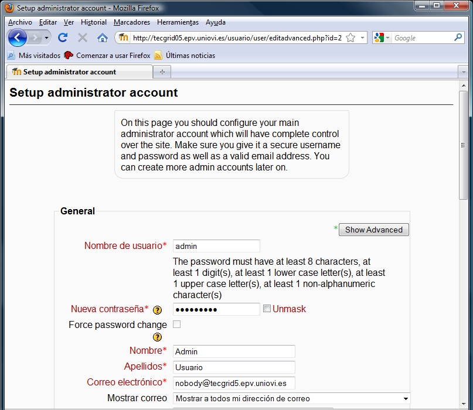Bookmark this page with the star icon
473x410 pixels.
(x=351, y=37)
